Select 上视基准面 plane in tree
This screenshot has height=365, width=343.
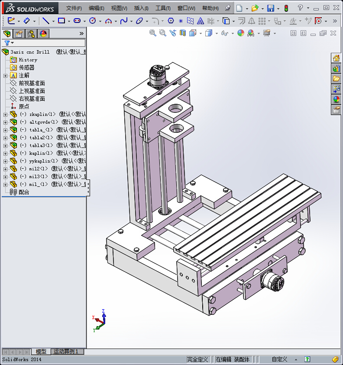point(32,91)
